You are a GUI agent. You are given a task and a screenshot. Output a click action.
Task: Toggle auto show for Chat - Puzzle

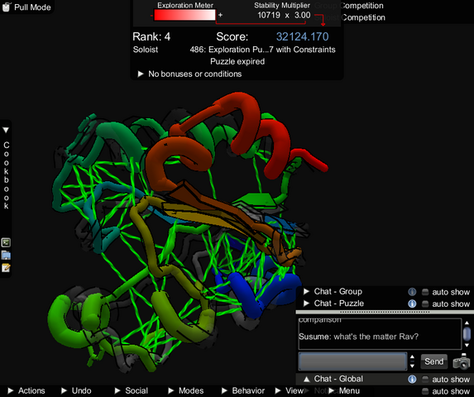pyautogui.click(x=425, y=304)
